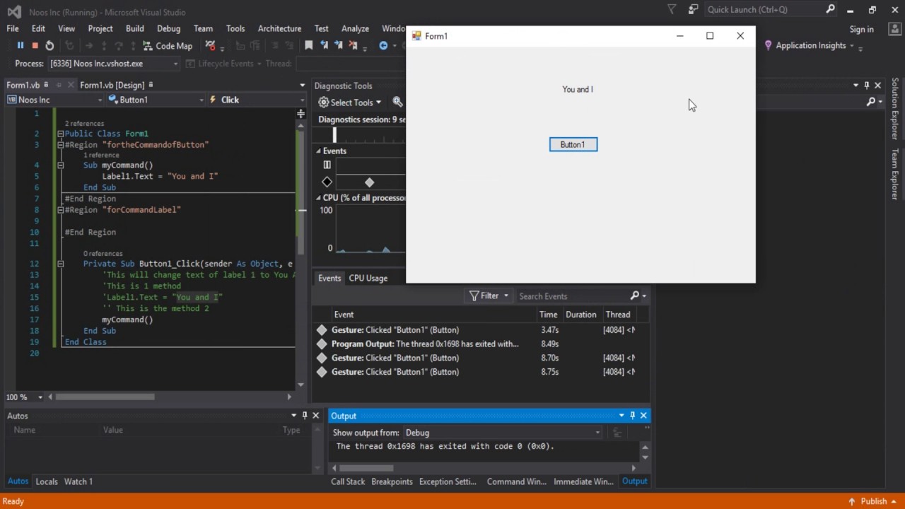Toggle a bookmark on the current line
This screenshot has height=509, width=905.
[309, 45]
